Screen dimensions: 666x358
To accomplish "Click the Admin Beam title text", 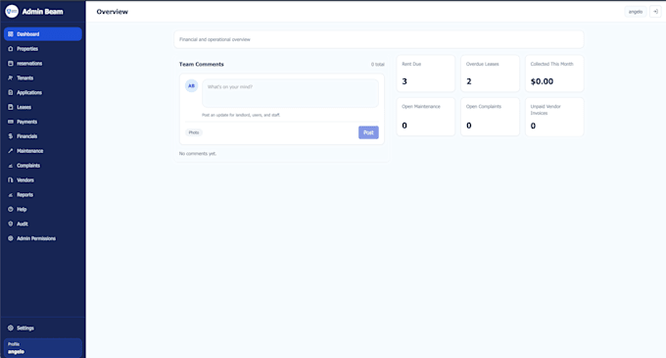I will pyautogui.click(x=42, y=12).
